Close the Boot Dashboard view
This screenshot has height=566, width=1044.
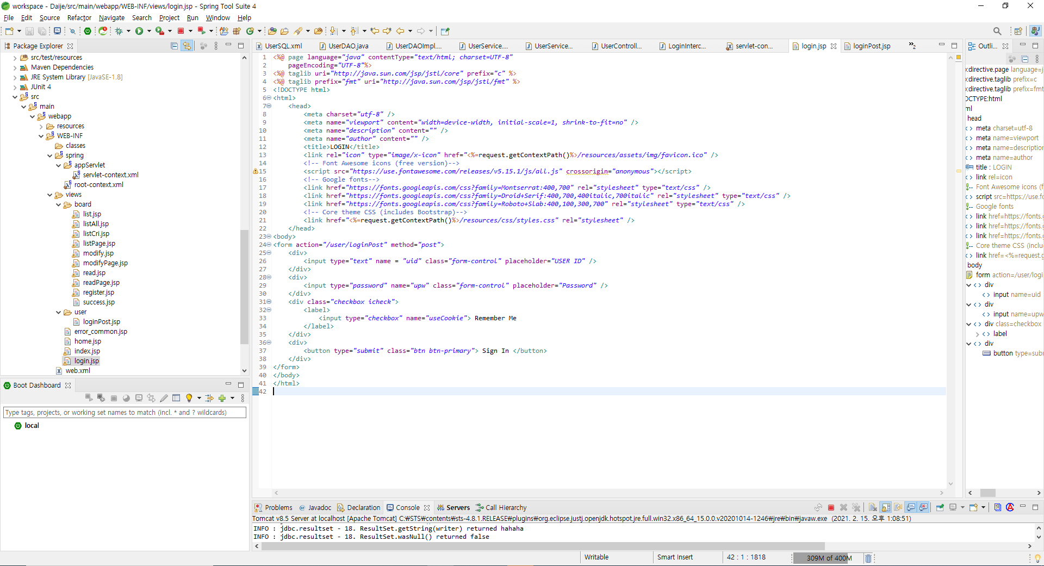(68, 385)
